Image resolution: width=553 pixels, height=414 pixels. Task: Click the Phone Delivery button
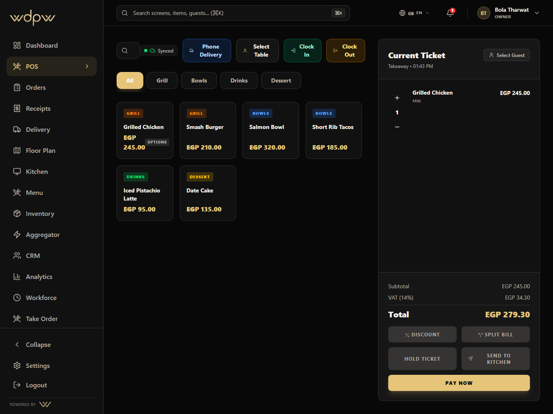click(207, 51)
